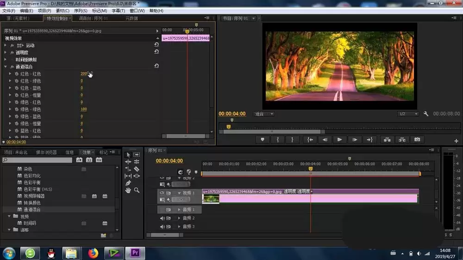Click the Extract button

[x=402, y=140]
